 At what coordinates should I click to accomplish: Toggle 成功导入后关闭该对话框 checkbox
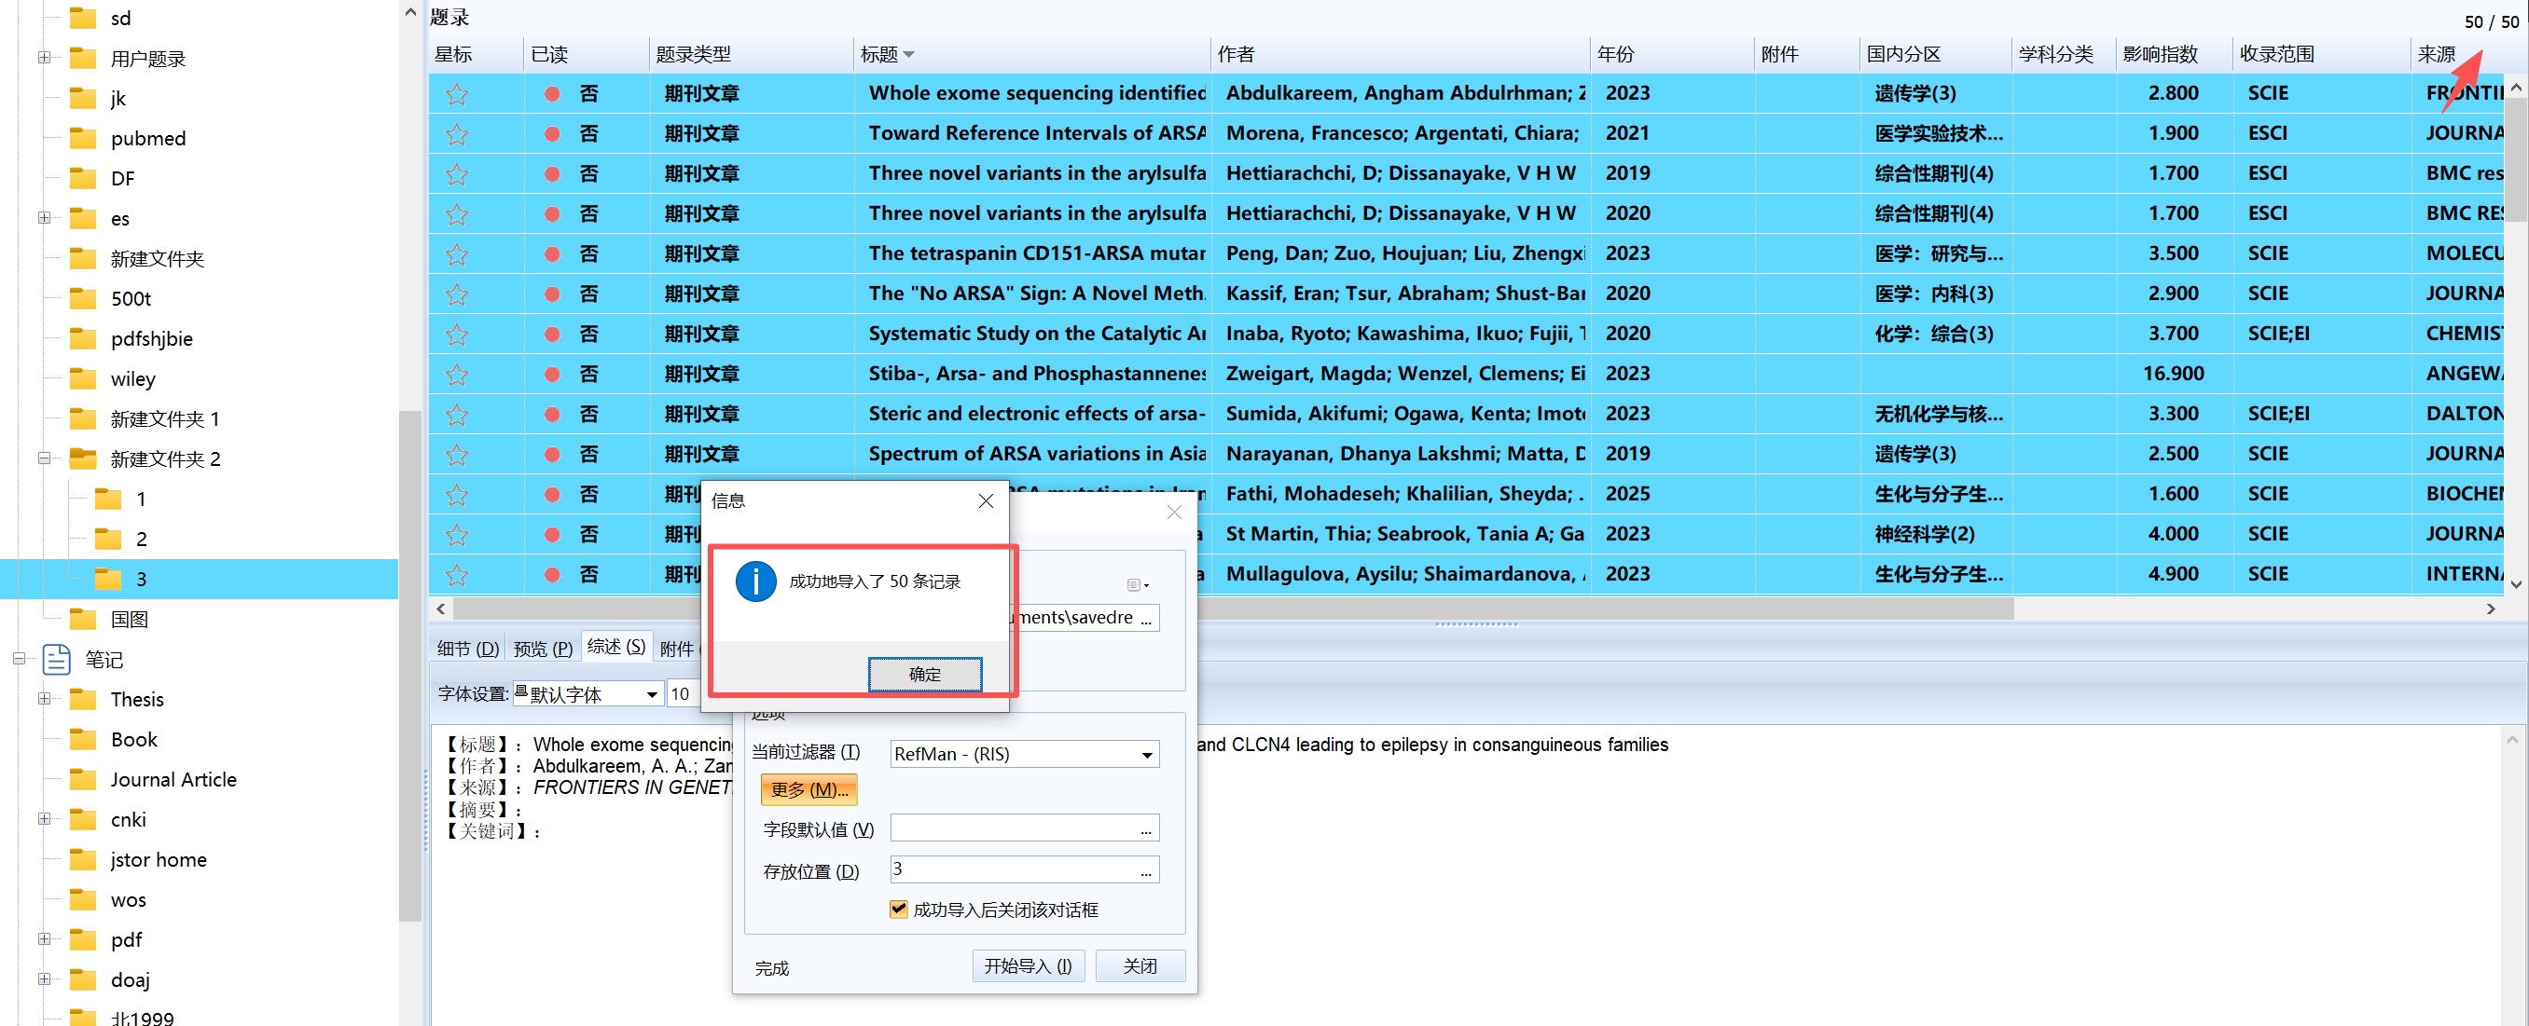[x=897, y=909]
